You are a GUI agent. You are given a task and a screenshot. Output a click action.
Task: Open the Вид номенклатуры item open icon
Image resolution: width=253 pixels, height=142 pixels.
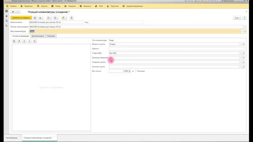tap(245, 31)
